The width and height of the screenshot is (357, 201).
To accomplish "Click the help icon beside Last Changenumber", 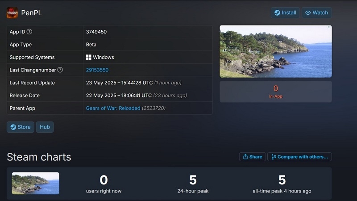I will click(x=60, y=70).
